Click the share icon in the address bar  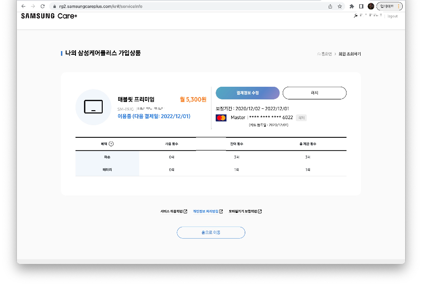click(x=330, y=6)
